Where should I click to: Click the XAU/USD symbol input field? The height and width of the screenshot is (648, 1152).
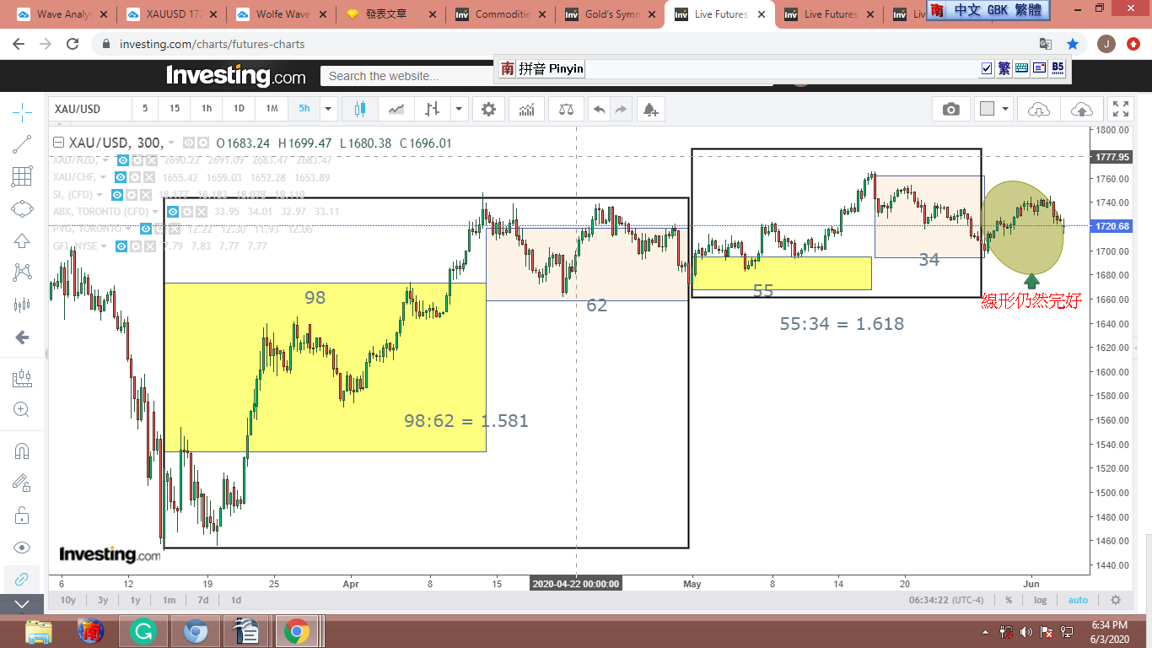(x=89, y=109)
